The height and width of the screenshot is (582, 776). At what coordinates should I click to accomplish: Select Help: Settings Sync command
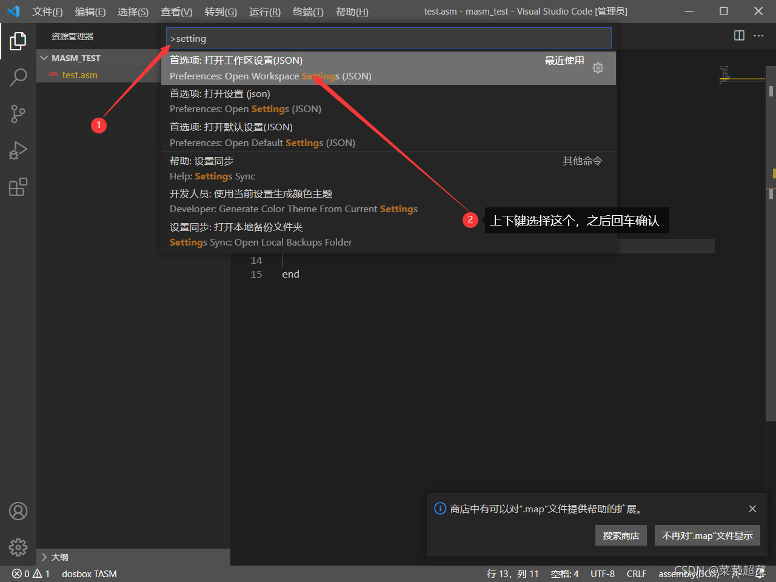click(x=389, y=169)
